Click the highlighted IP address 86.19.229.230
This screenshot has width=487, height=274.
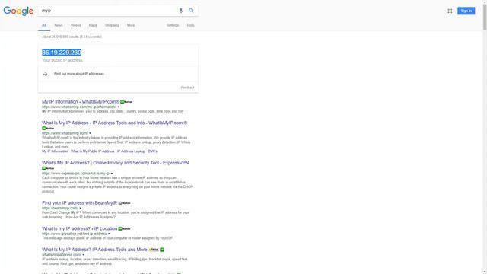pos(62,53)
